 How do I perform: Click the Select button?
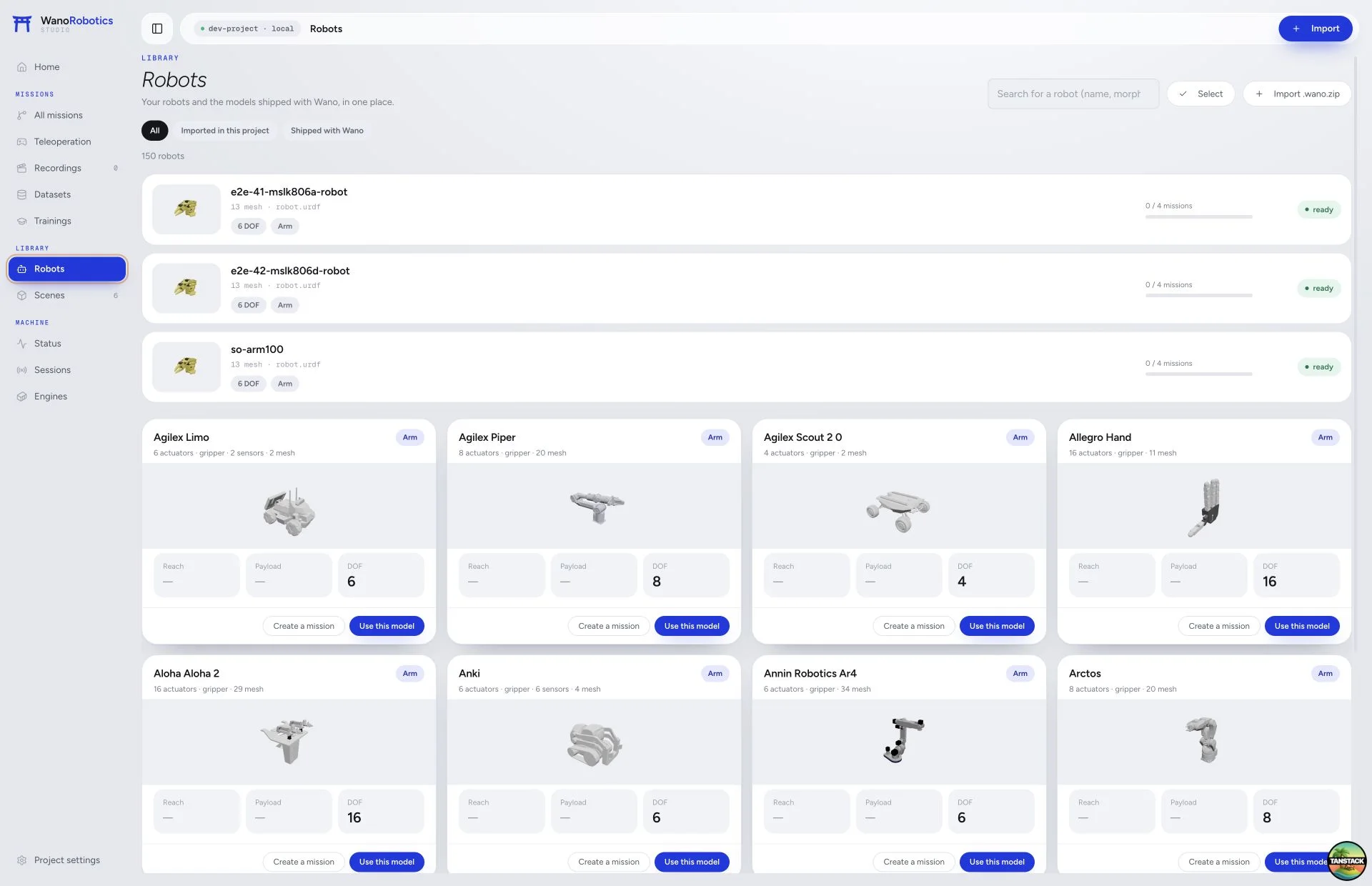tap(1200, 94)
